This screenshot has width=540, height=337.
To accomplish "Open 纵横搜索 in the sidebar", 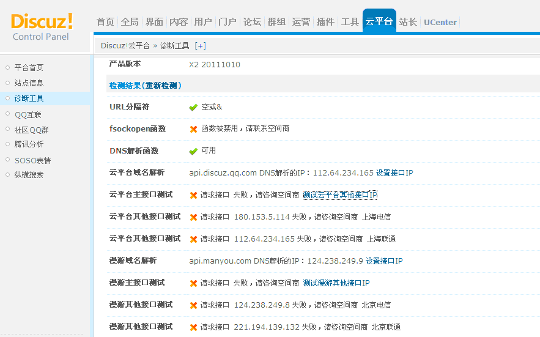I will point(29,175).
